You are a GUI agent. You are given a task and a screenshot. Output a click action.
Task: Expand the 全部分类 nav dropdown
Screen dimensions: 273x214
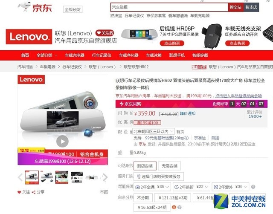click(47, 55)
